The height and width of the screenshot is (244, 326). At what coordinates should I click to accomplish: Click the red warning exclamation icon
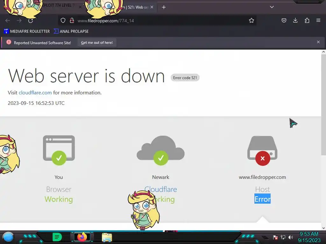click(x=9, y=42)
